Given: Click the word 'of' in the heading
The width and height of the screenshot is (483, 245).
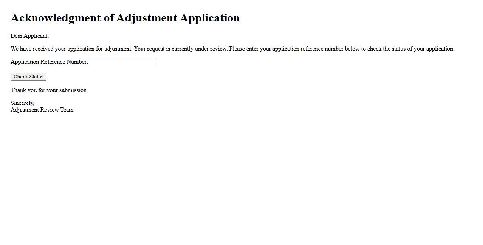Looking at the screenshot, I should [109, 18].
